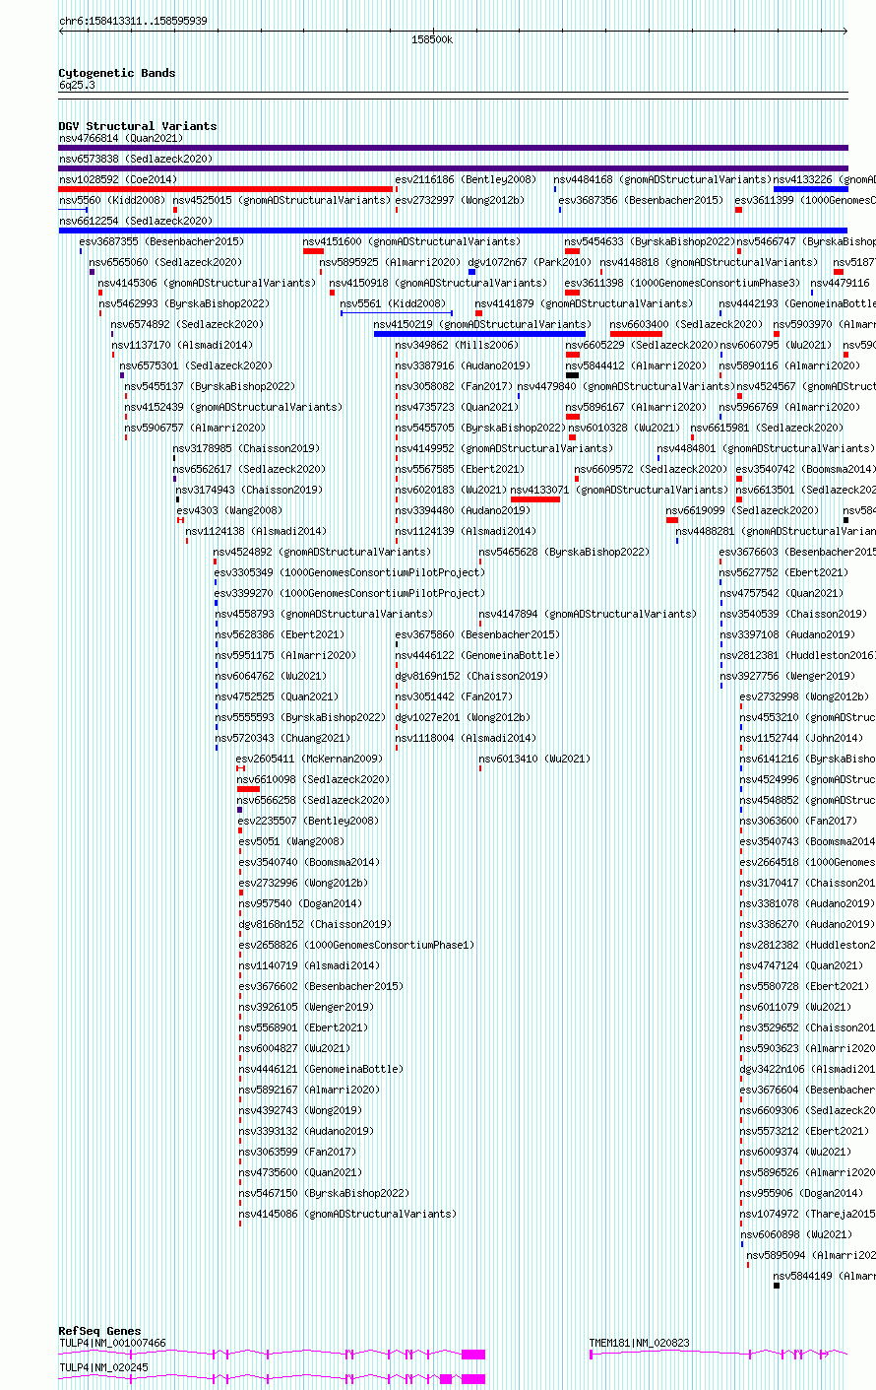876x1390 pixels.
Task: Click nsv6610098 (Sedlazeck2020) label
Action: tap(313, 779)
